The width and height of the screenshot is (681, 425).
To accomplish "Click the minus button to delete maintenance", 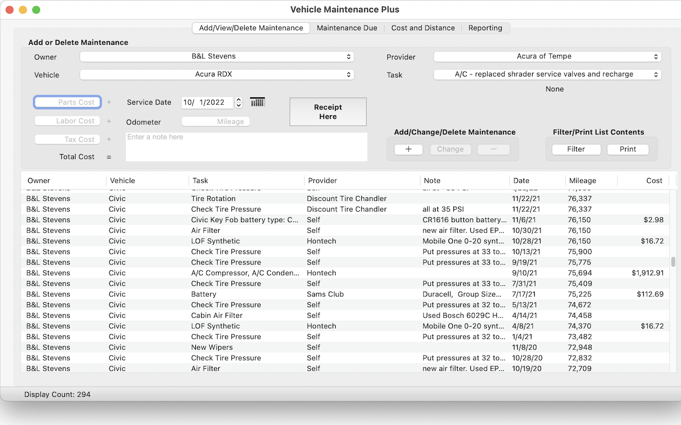I will pos(493,149).
